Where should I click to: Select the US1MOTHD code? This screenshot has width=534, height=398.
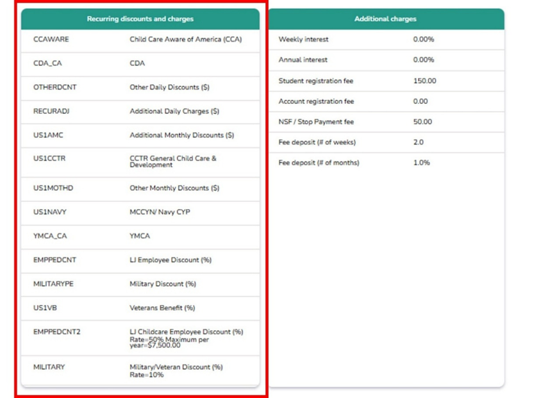53,188
